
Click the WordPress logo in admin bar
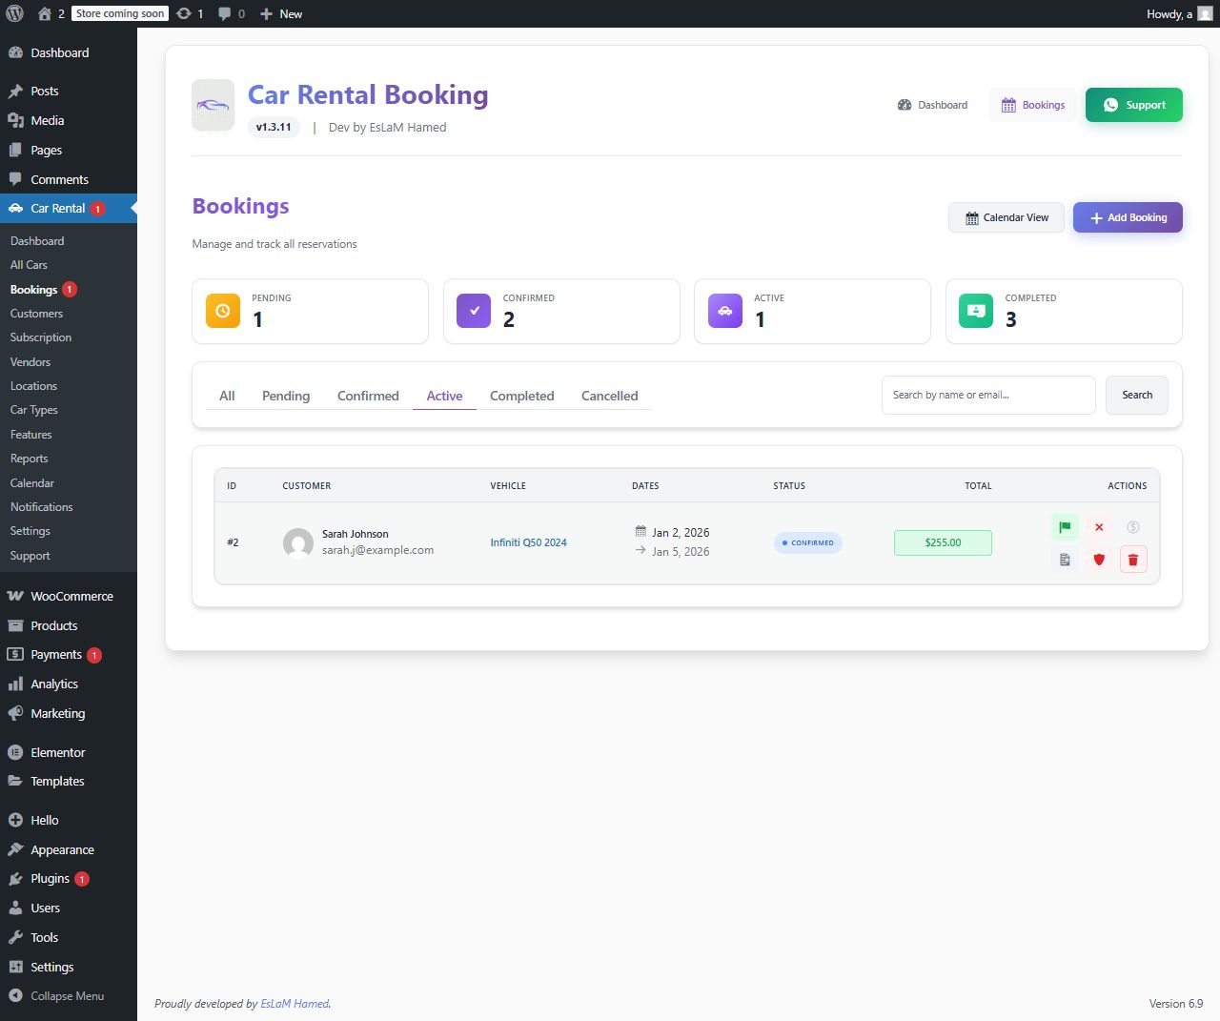click(14, 13)
